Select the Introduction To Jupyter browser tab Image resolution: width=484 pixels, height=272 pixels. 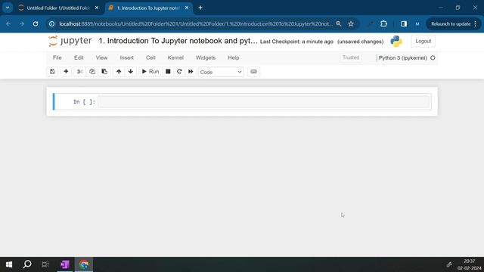148,8
